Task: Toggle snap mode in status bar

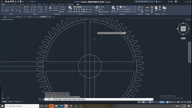Action: [146, 102]
